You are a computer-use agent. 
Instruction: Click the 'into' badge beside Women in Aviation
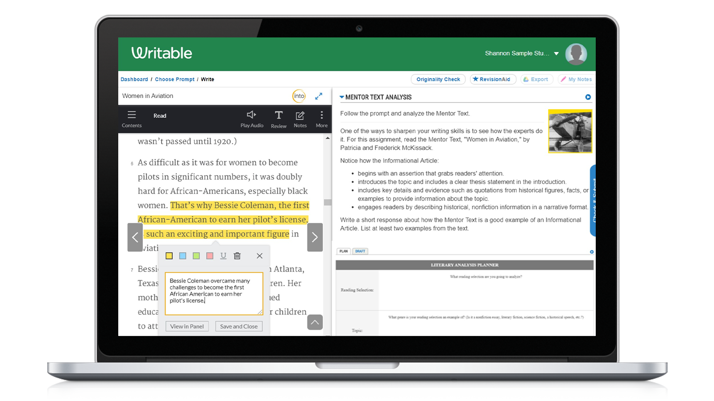coord(299,96)
